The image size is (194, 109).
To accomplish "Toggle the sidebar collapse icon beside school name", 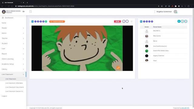I will [23, 12].
